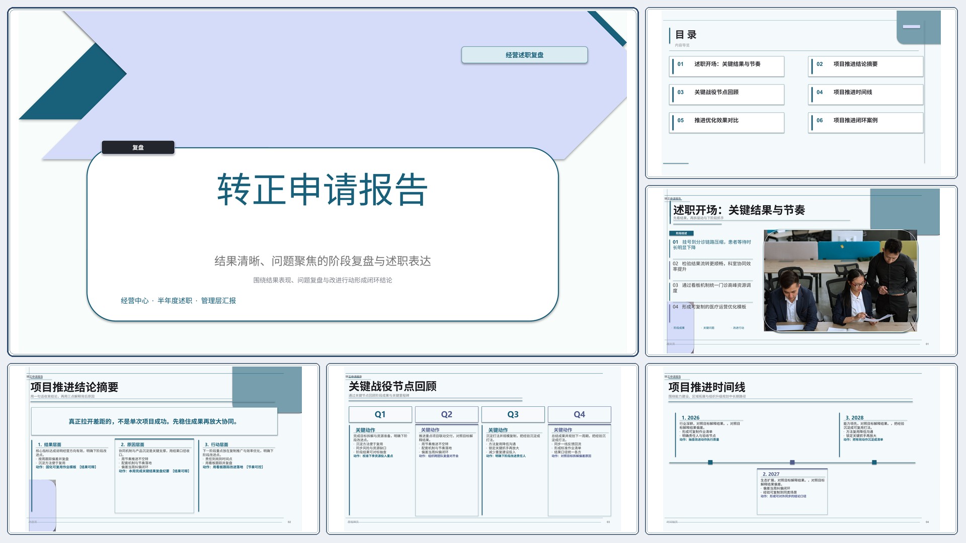Select contents entry 06 项目推进闭环案例
The width and height of the screenshot is (966, 543).
click(866, 123)
